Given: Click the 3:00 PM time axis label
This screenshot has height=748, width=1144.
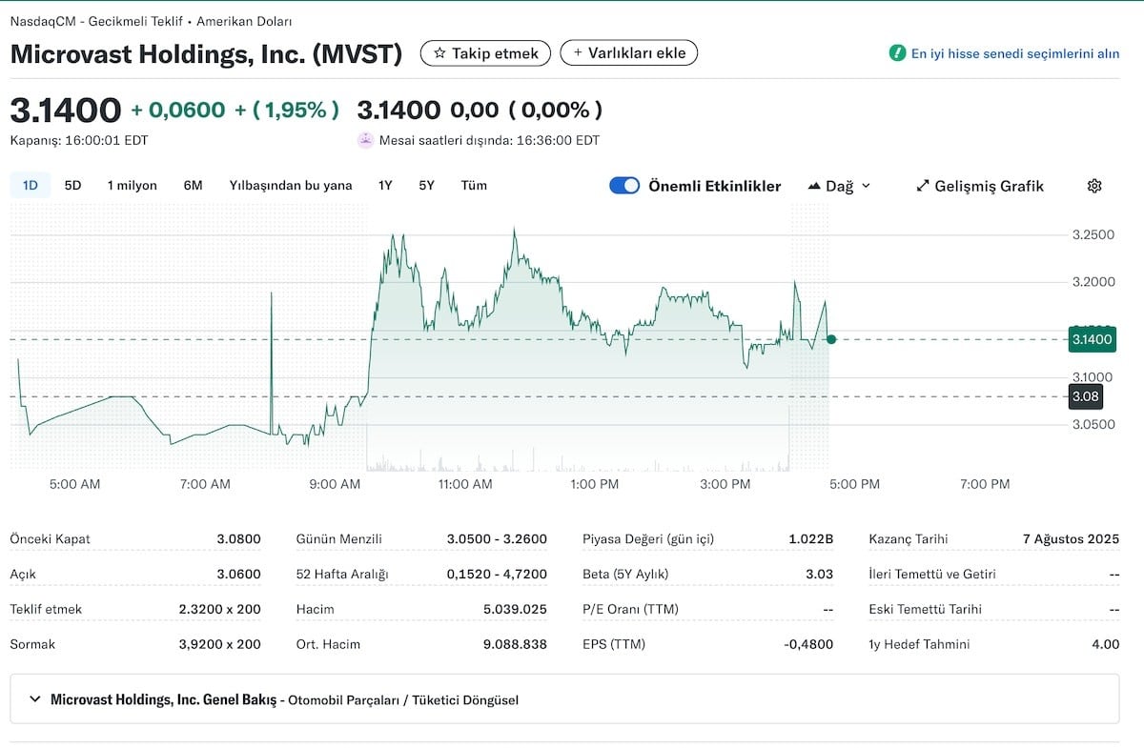Looking at the screenshot, I should tap(725, 484).
